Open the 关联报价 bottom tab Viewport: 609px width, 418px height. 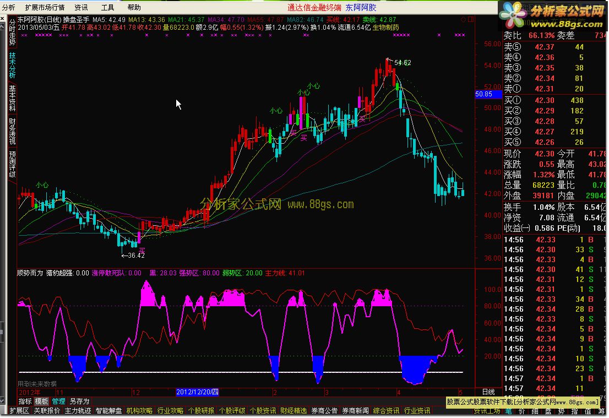point(47,411)
